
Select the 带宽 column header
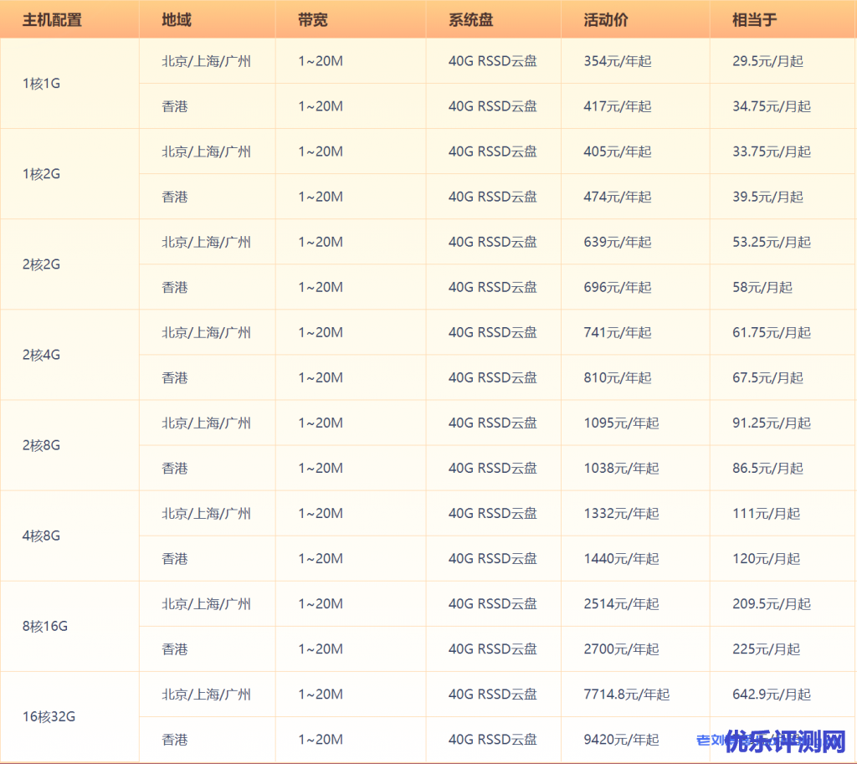pyautogui.click(x=312, y=19)
